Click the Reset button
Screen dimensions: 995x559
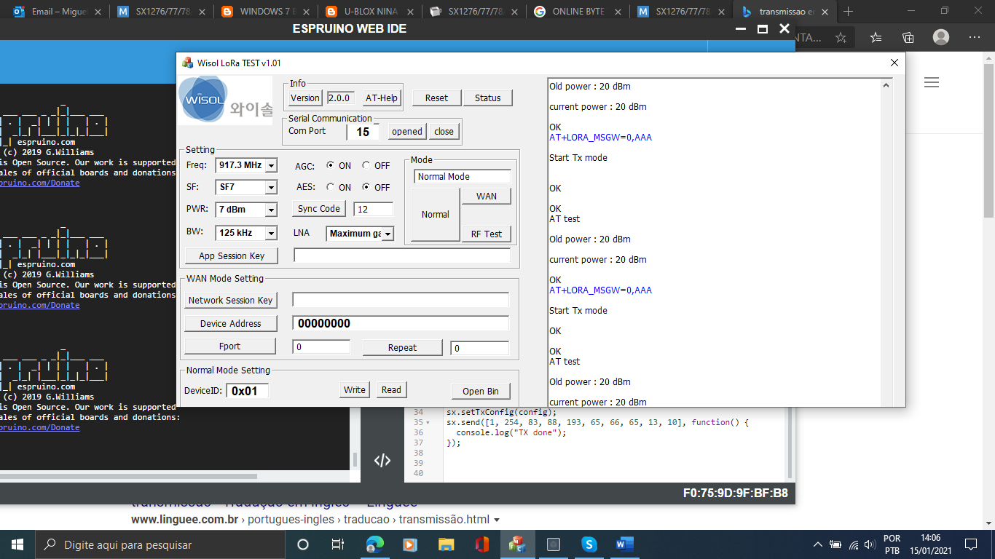click(436, 98)
